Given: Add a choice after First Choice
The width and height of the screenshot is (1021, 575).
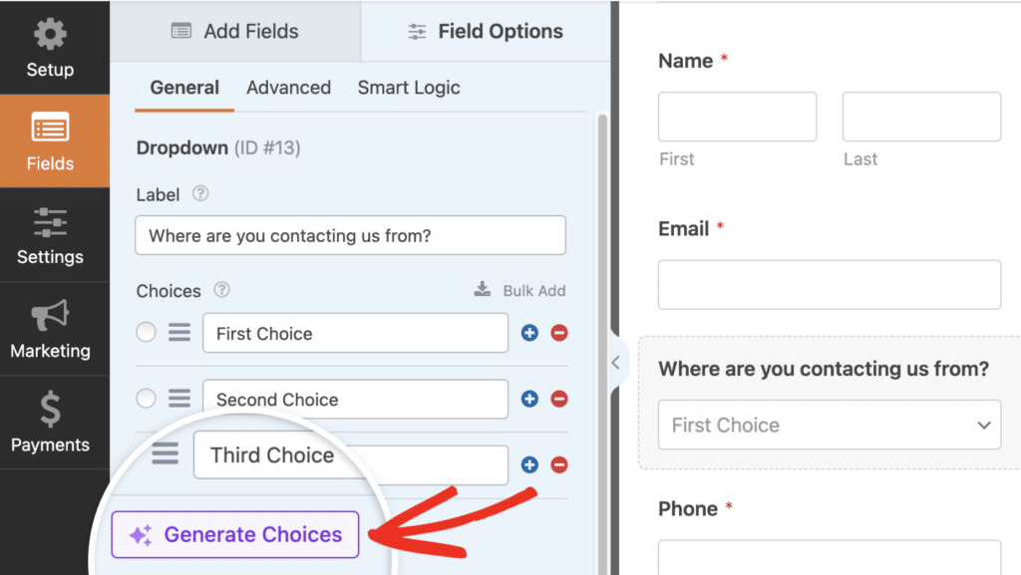Looking at the screenshot, I should [529, 333].
